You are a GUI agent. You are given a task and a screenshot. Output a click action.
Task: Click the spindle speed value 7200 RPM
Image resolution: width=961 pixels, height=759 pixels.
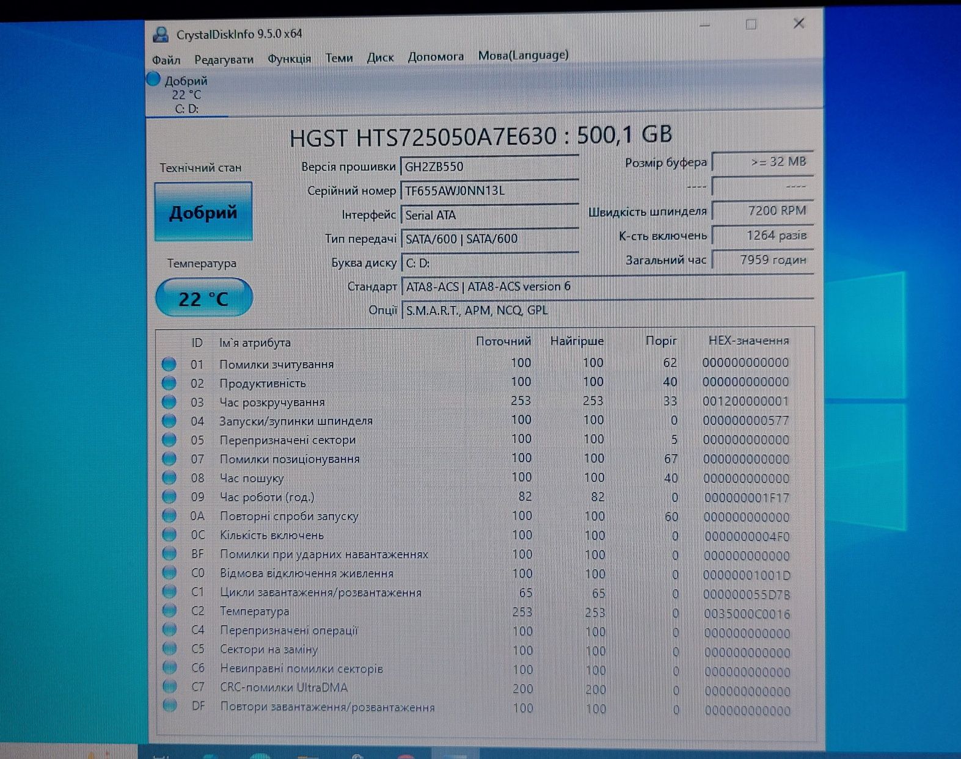pyautogui.click(x=763, y=211)
